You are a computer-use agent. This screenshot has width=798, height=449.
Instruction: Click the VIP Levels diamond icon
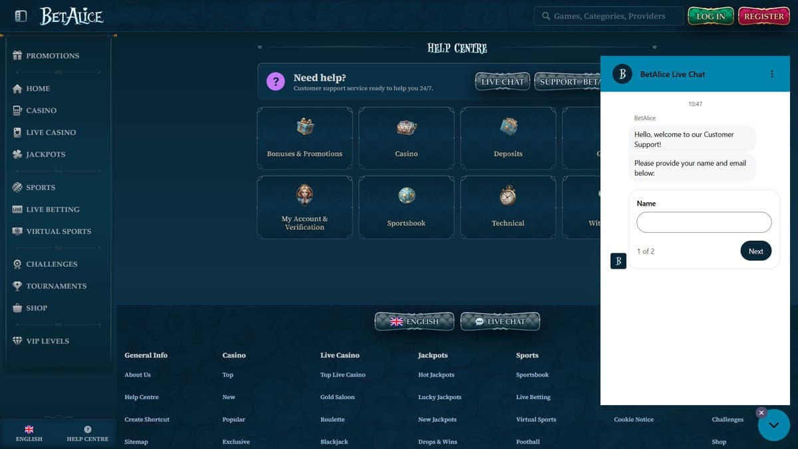pos(17,341)
